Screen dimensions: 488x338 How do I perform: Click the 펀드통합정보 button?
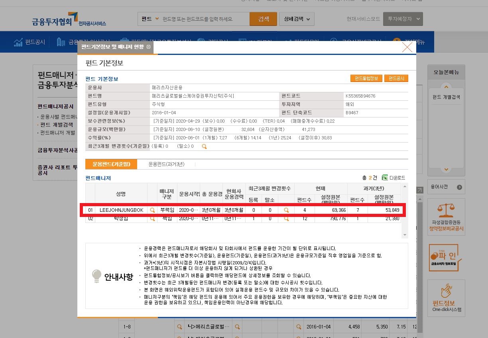click(x=366, y=78)
